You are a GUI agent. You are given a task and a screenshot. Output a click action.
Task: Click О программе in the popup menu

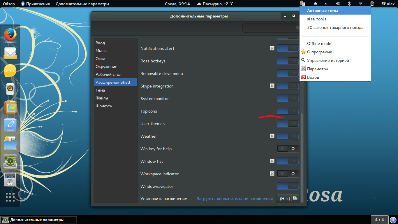click(335, 52)
